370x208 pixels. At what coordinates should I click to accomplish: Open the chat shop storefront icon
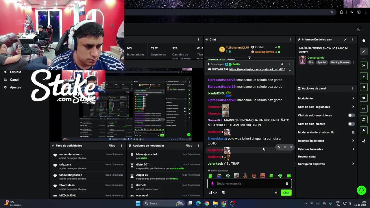tap(223, 193)
